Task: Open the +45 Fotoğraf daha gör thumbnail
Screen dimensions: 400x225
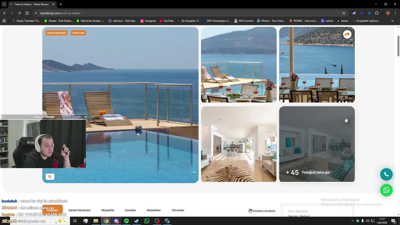Action: point(317,144)
